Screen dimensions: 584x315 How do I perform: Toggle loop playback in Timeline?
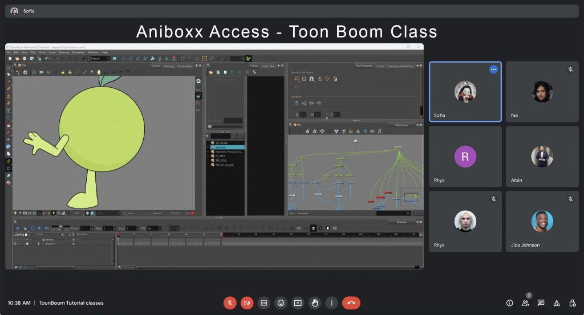(x=32, y=228)
